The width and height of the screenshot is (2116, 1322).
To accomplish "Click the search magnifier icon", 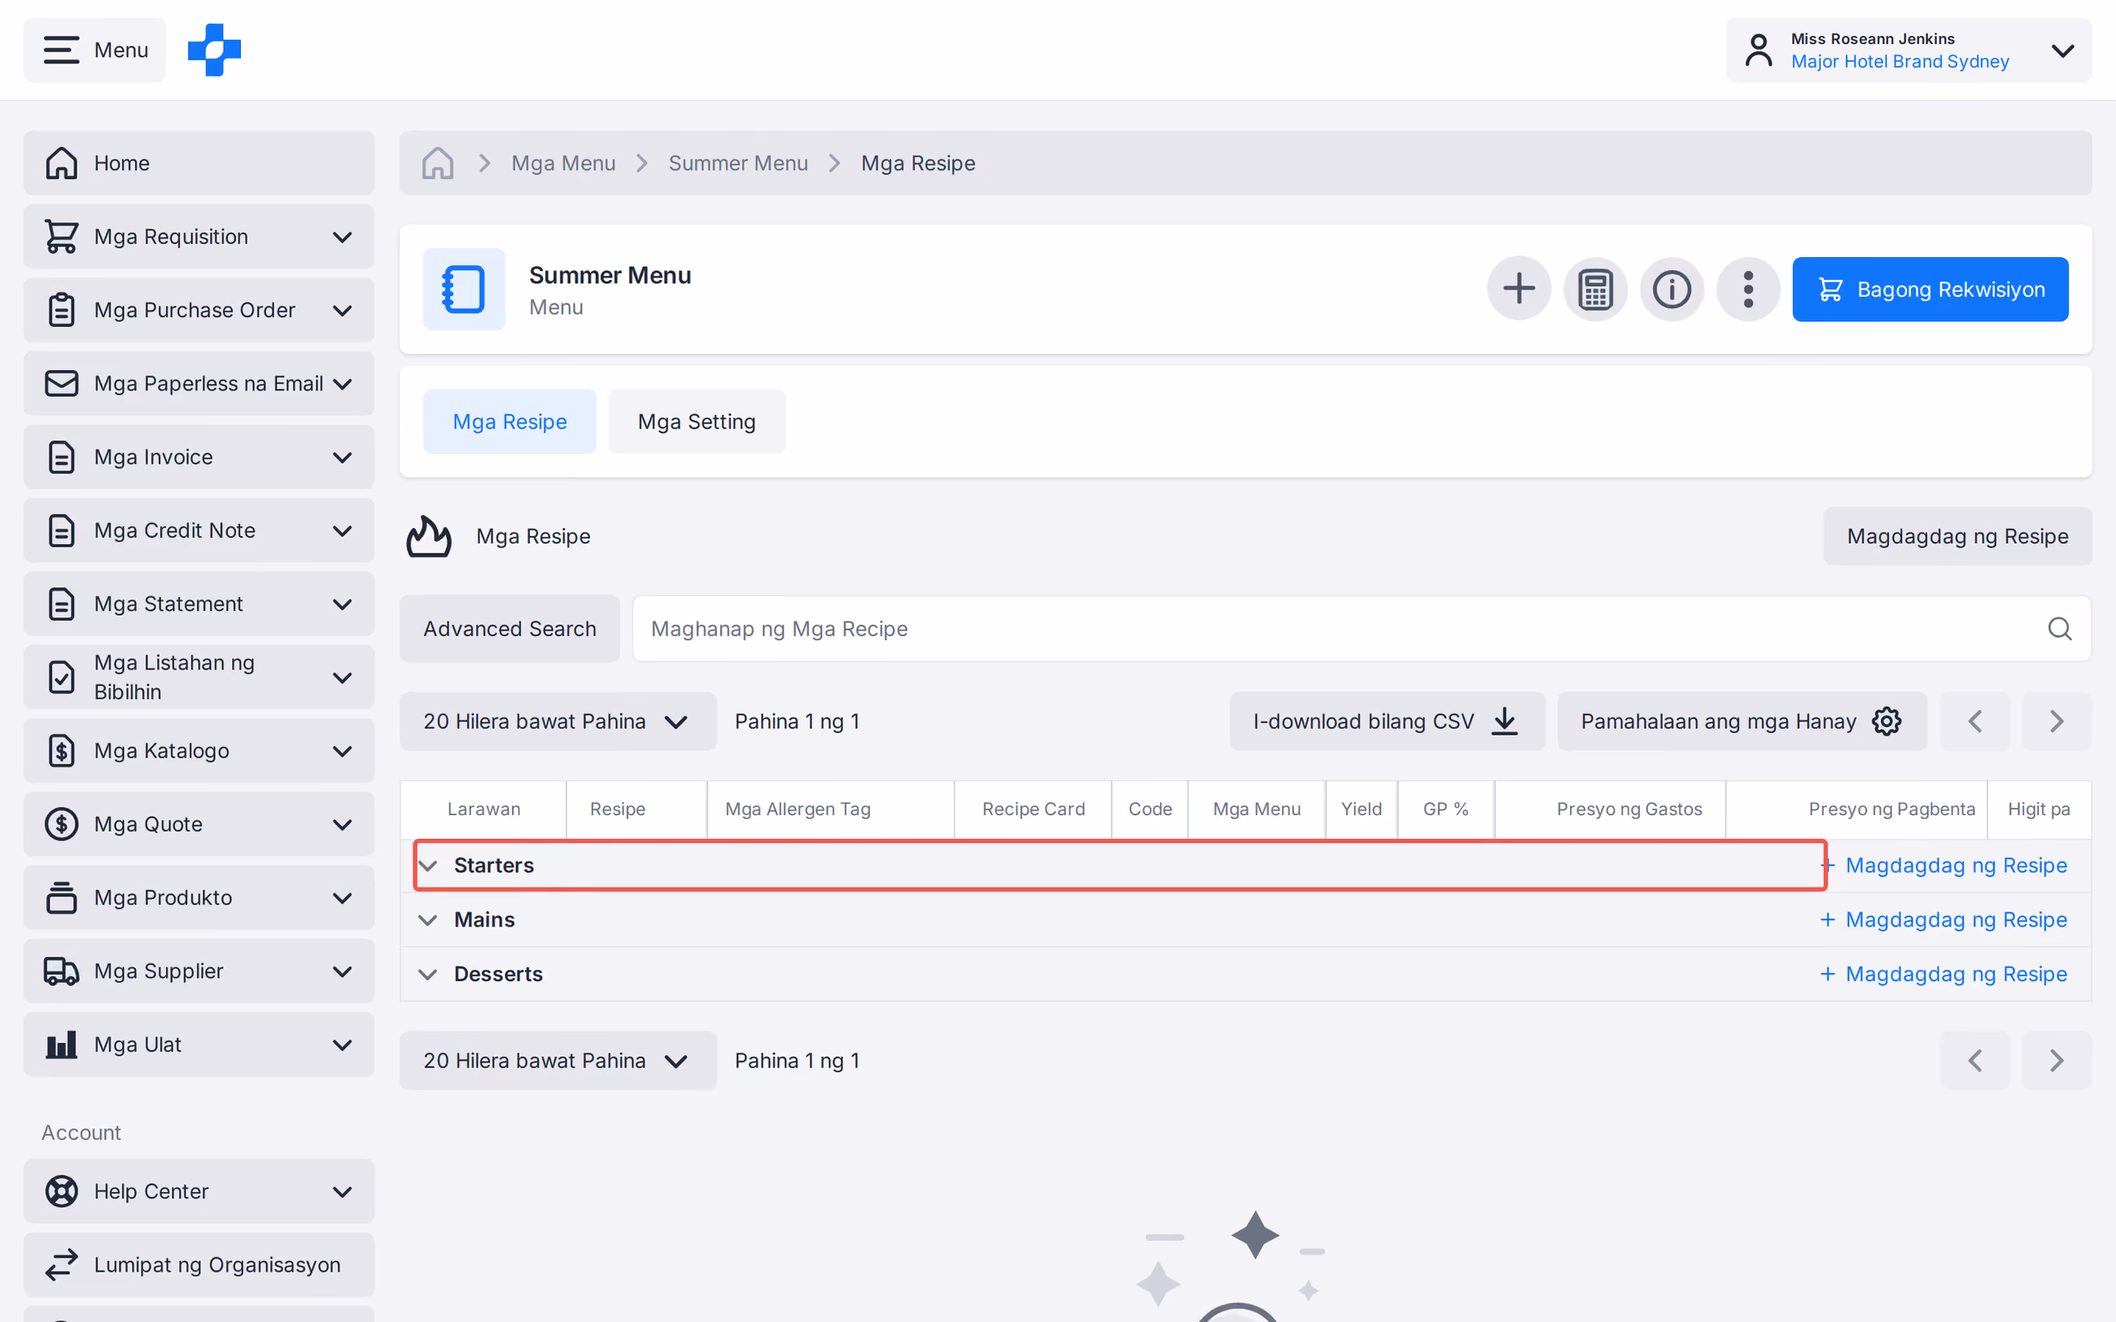I will click(x=2059, y=629).
